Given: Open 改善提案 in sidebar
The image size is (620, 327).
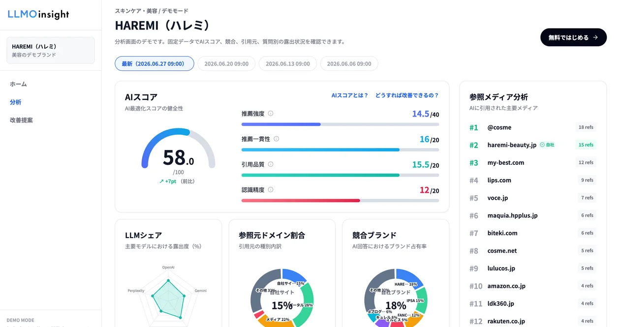Looking at the screenshot, I should (x=21, y=120).
